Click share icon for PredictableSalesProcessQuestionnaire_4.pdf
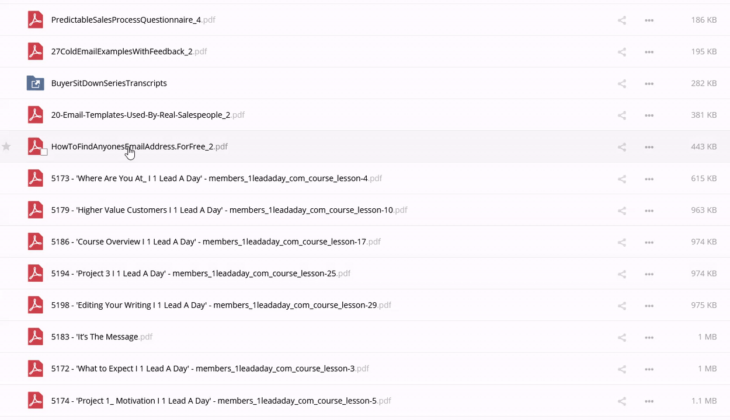 622,20
